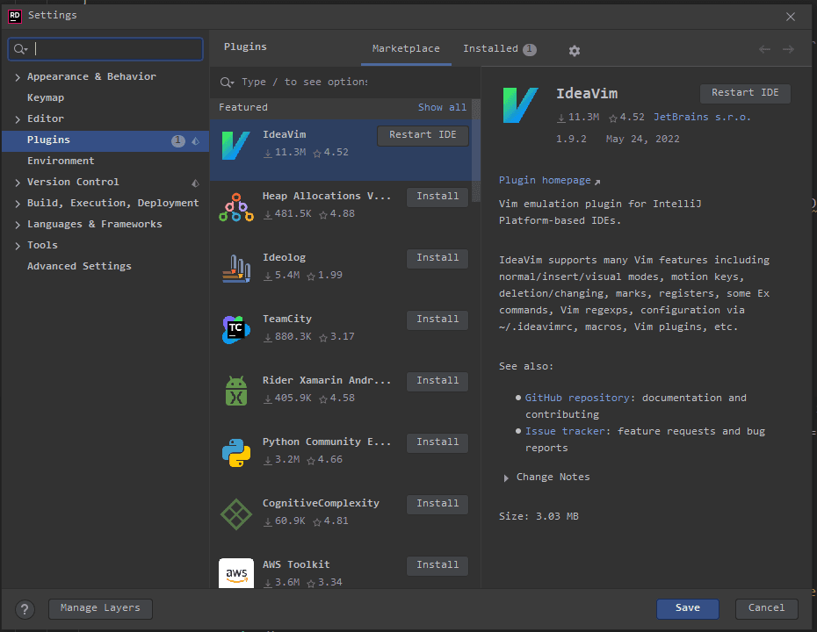Click the TeamCity plugin icon

235,329
